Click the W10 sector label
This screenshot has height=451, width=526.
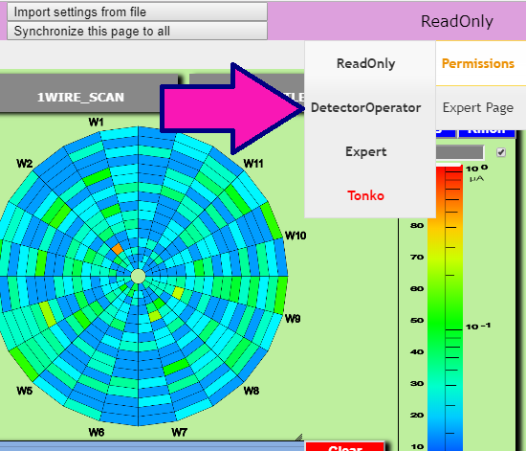click(296, 236)
